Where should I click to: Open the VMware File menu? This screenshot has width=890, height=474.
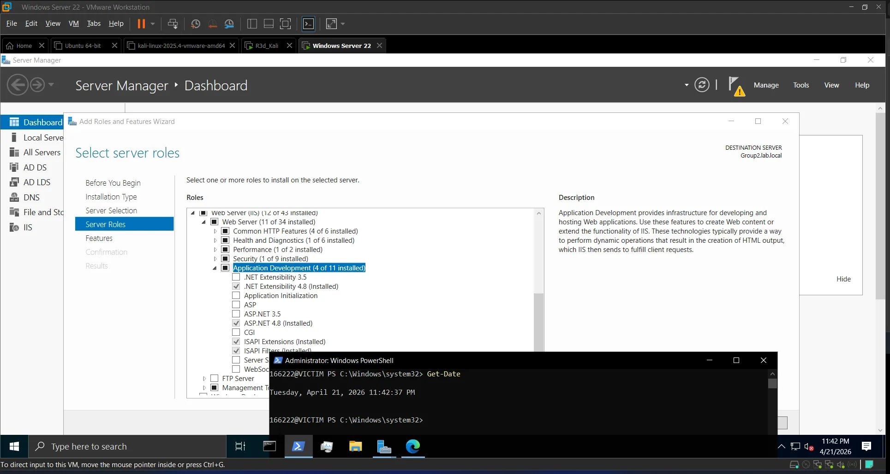point(12,23)
